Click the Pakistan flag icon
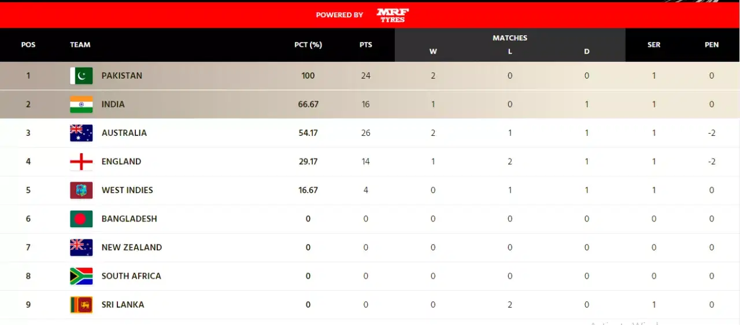 [82, 76]
